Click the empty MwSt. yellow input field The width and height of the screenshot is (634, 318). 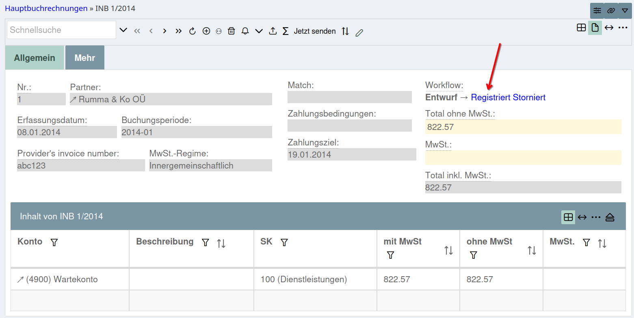pos(523,158)
